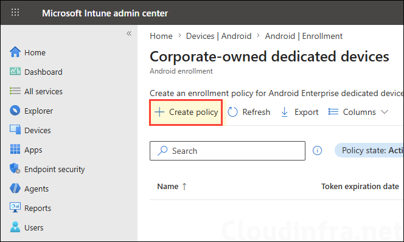404x242 pixels.
Task: Focus the Search input field
Action: pos(228,151)
